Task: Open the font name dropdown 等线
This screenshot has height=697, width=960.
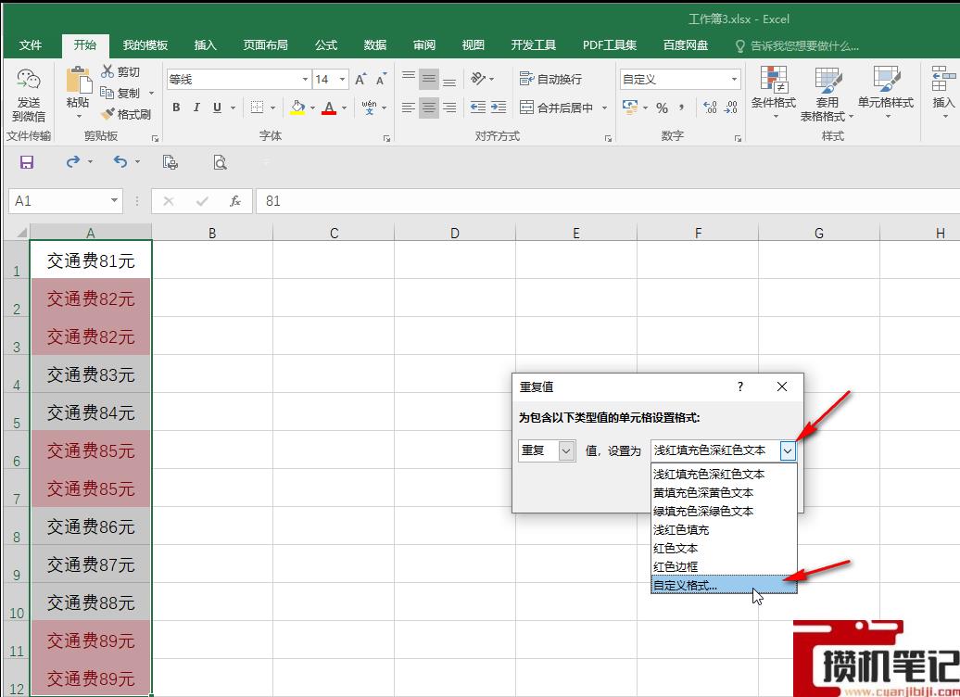Action: (305, 79)
